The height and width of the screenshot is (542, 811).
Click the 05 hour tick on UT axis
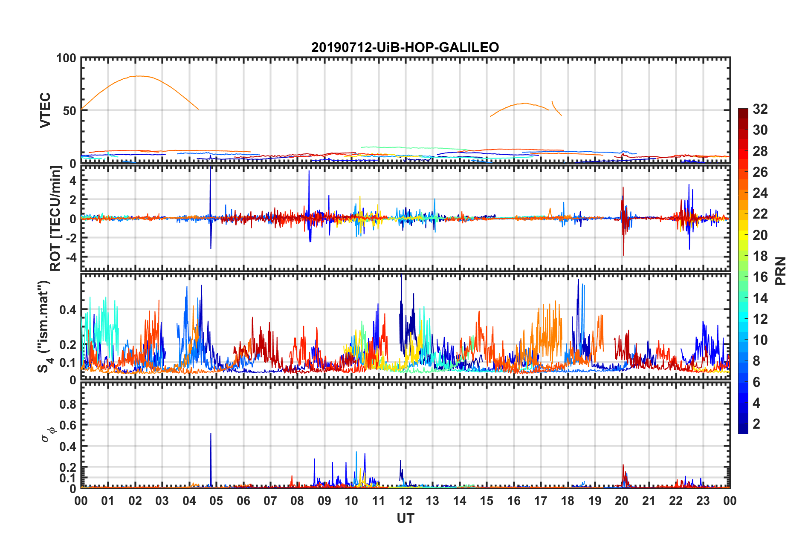click(x=216, y=501)
